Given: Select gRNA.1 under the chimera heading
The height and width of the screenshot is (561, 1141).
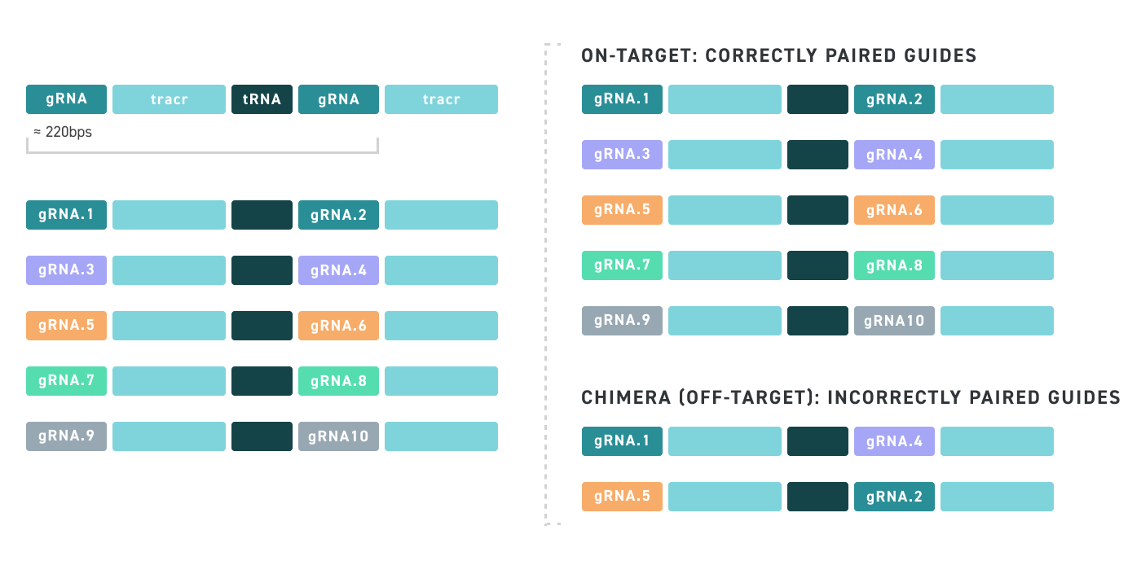Looking at the screenshot, I should 622,441.
